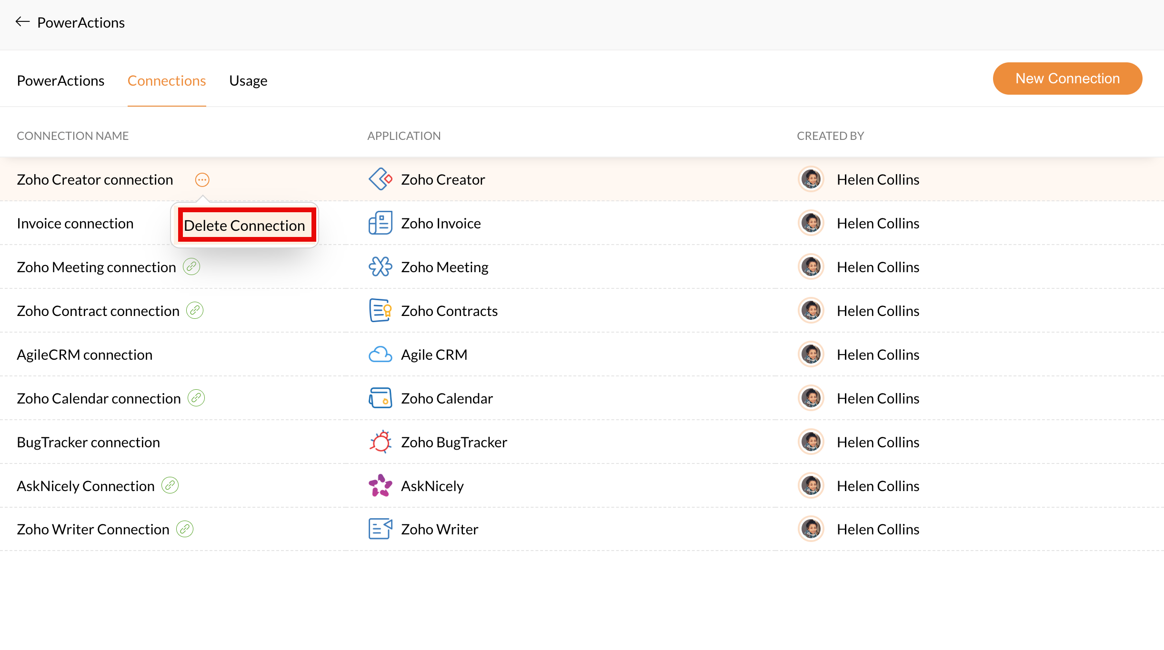
Task: Switch to the Usage tab
Action: click(248, 80)
